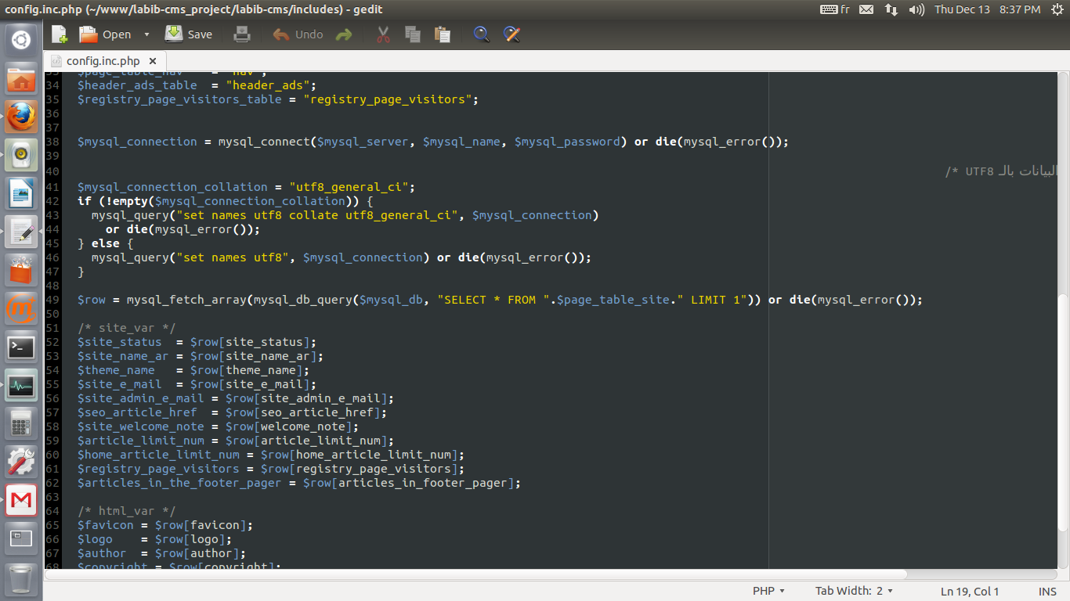Click $home_article_limit_num on line 60
The width and height of the screenshot is (1070, 601).
click(158, 455)
